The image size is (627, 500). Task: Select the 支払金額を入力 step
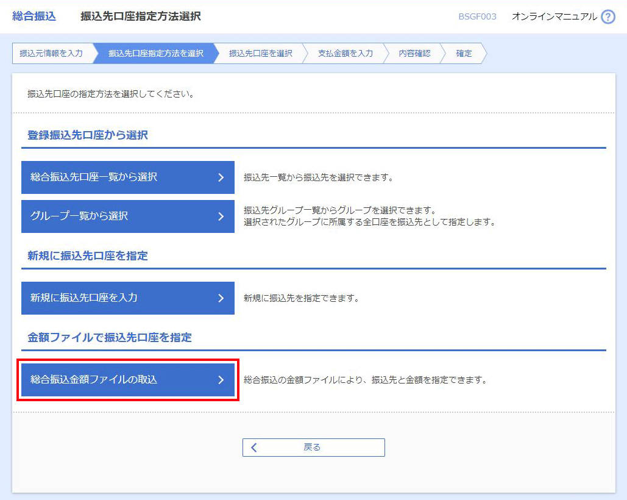[x=345, y=54]
